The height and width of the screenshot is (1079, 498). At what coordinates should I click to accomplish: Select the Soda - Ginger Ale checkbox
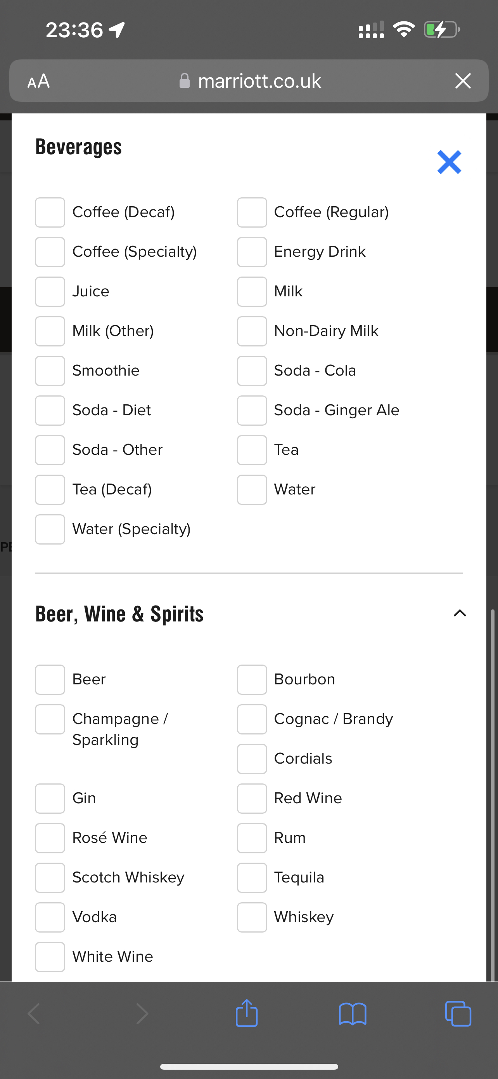tap(252, 411)
